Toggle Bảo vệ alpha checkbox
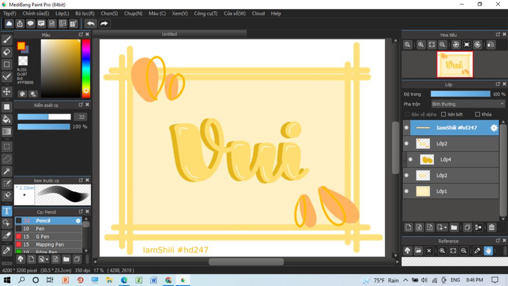The width and height of the screenshot is (508, 286). coord(408,115)
